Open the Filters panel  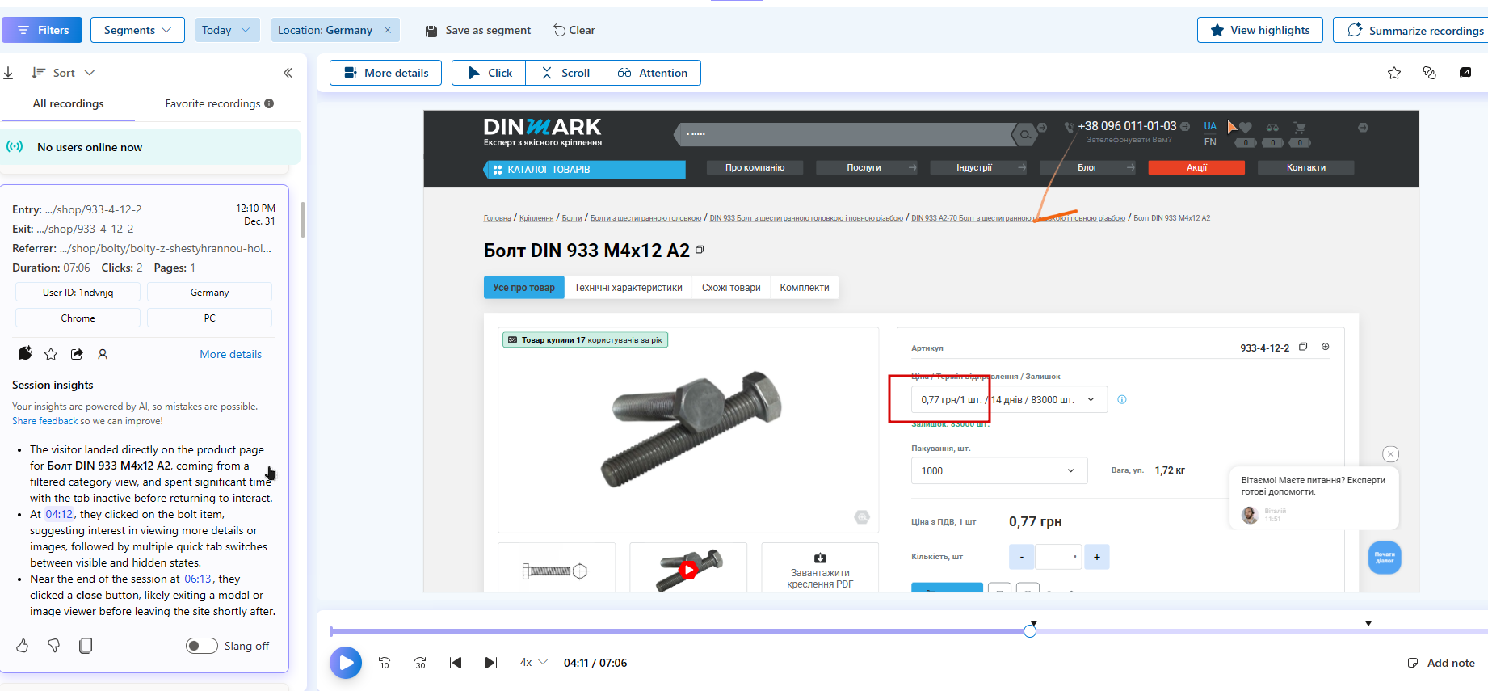(42, 30)
